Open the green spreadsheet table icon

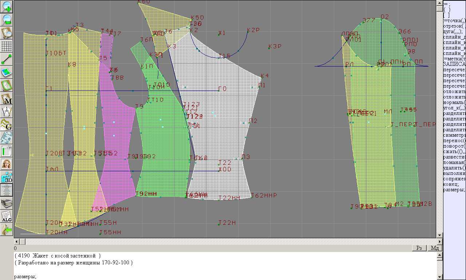click(x=7, y=151)
